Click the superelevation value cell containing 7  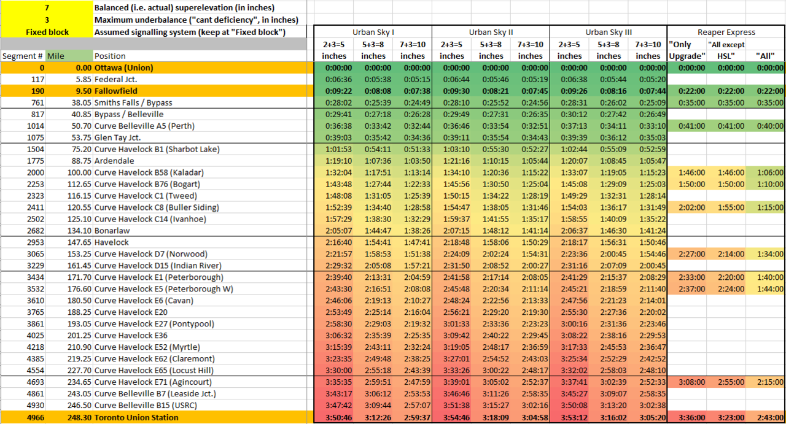(47, 8)
